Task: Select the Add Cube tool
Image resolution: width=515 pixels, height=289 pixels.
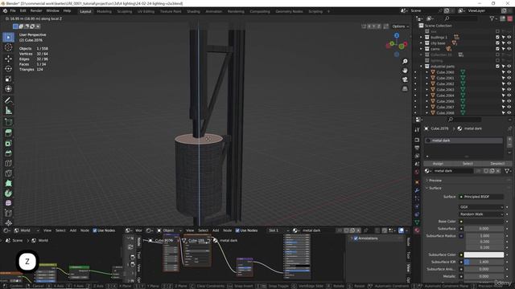Action: (9, 122)
